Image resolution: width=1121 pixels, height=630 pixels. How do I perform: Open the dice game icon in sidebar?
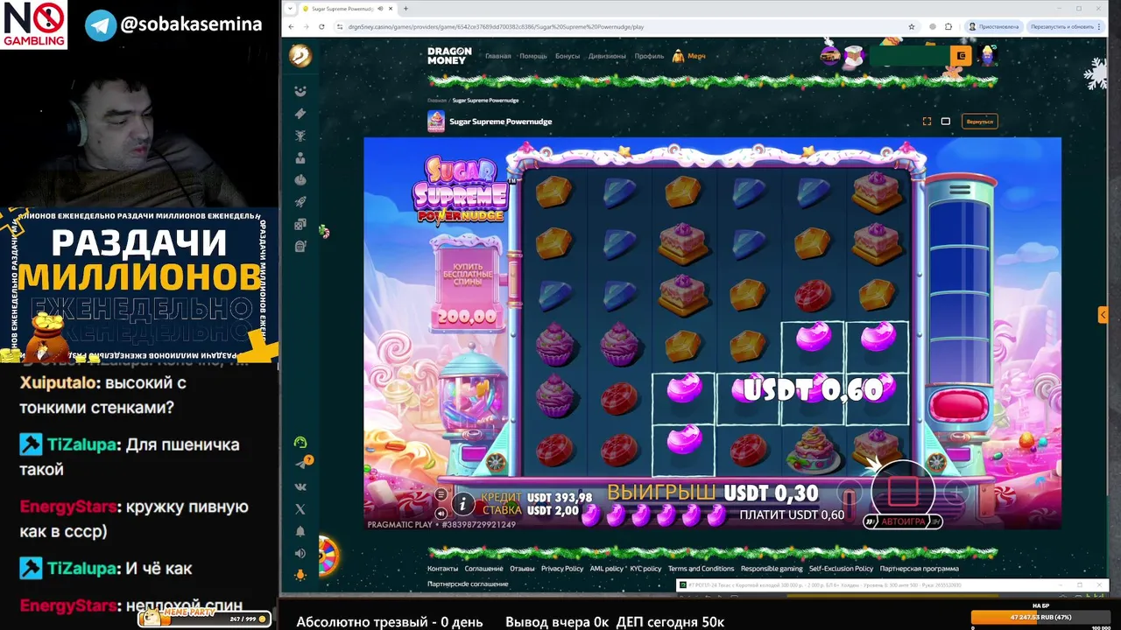point(300,224)
